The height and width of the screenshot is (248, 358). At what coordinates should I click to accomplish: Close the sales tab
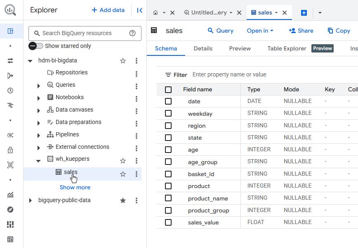pyautogui.click(x=285, y=13)
